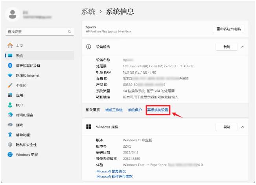Collapse the Device specifications (设备规格) section
Viewport: 256px width, 185px height.
point(243,47)
